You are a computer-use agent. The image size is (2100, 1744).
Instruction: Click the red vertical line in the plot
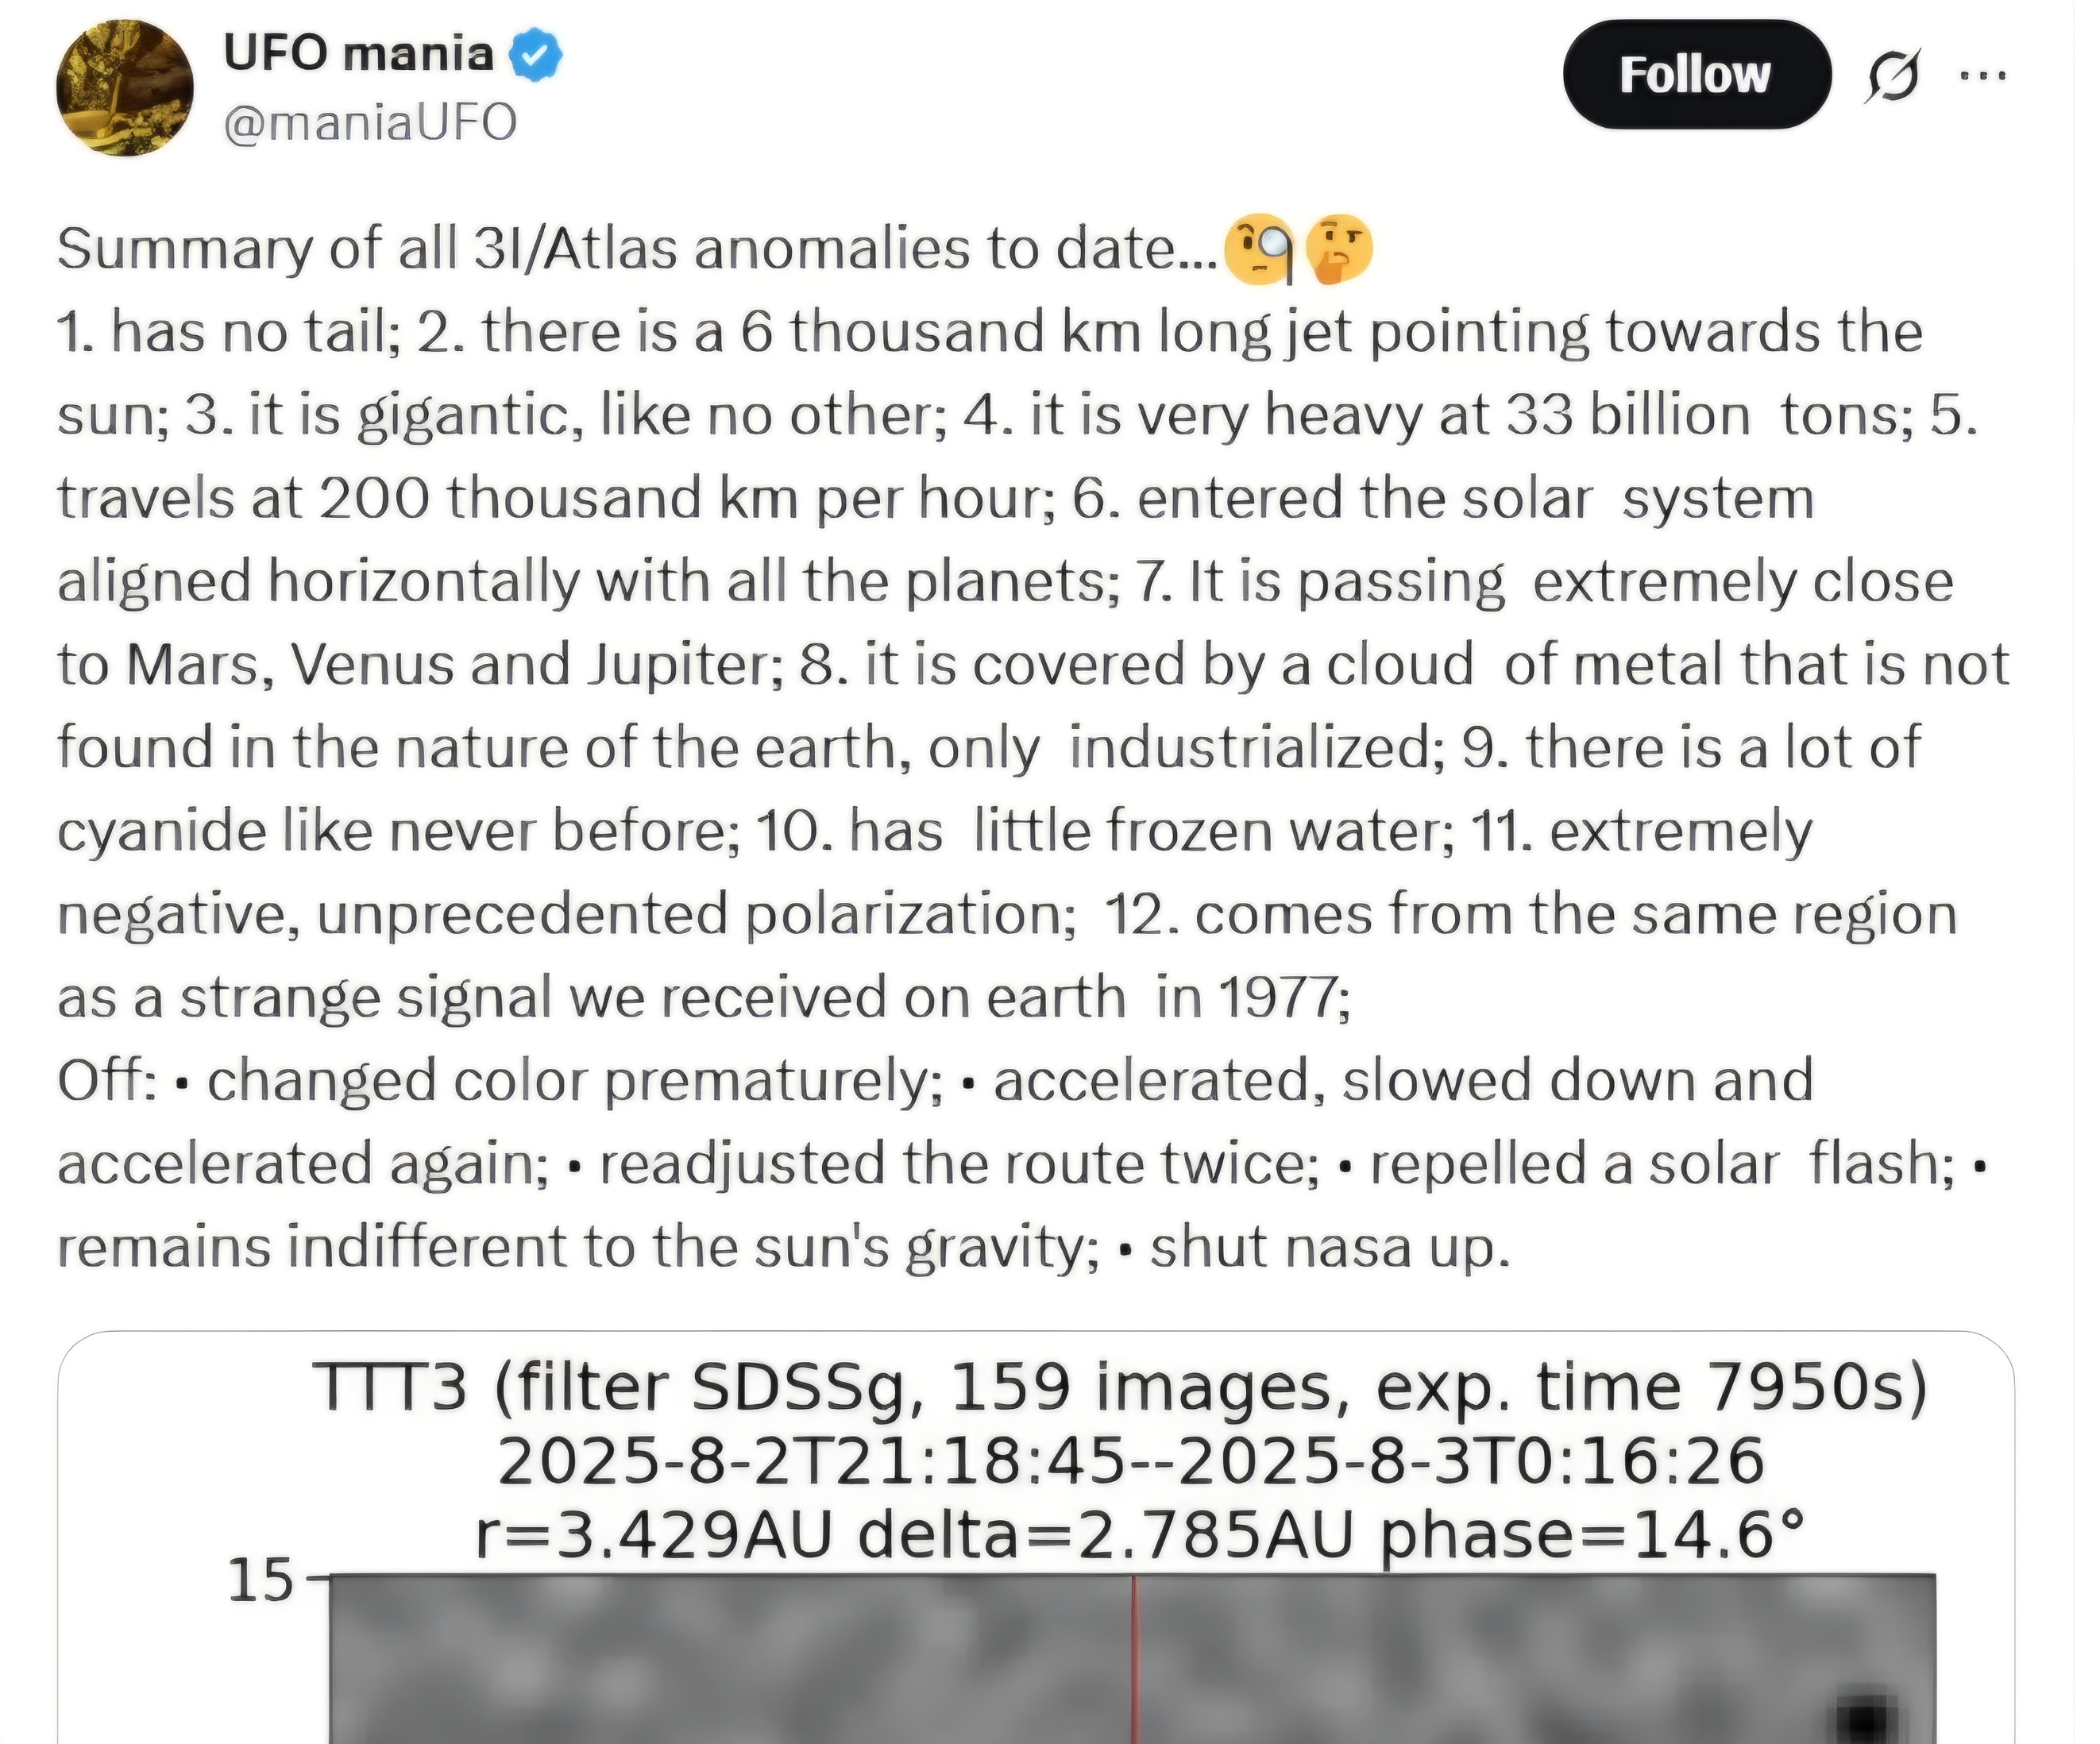pyautogui.click(x=1134, y=1660)
